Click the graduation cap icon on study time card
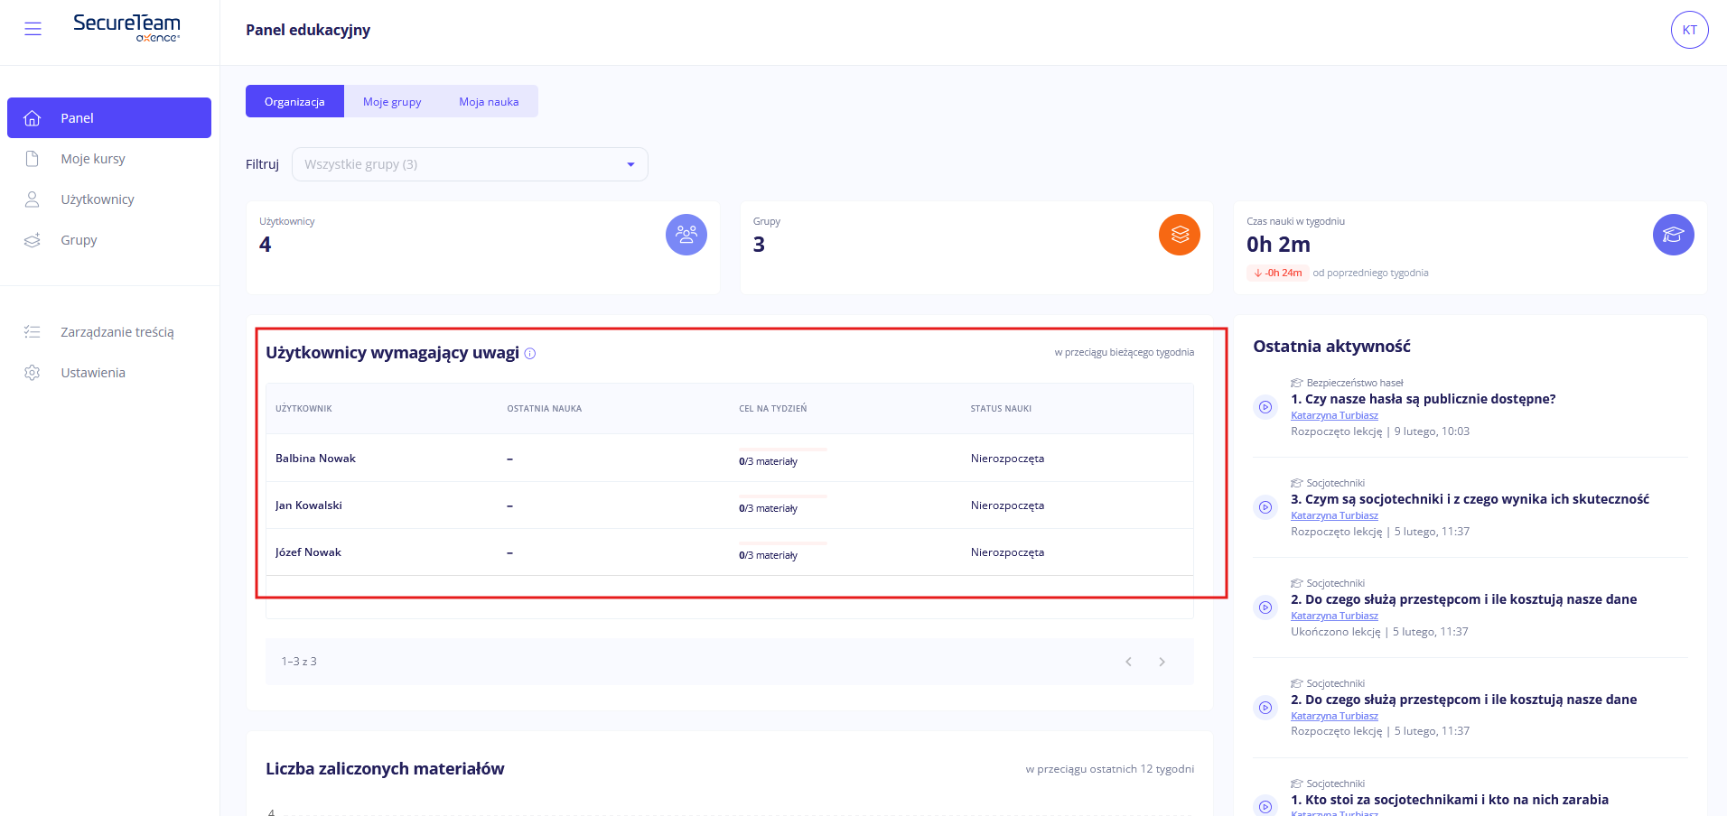Image resolution: width=1727 pixels, height=816 pixels. tap(1673, 235)
